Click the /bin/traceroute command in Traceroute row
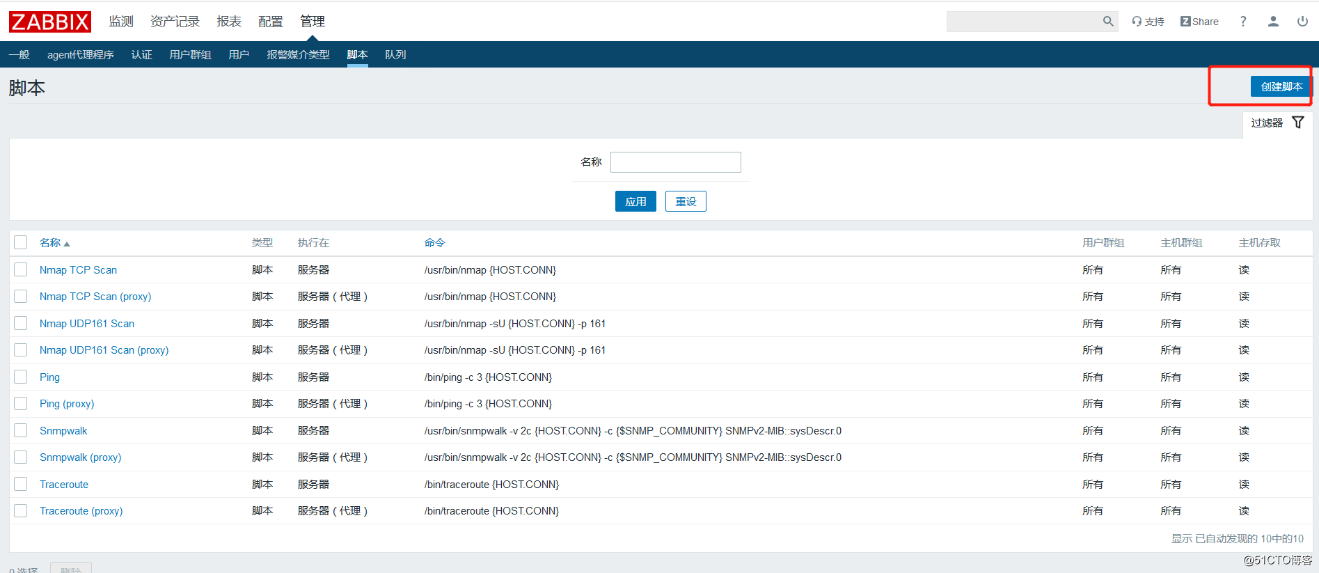The height and width of the screenshot is (573, 1319). [x=491, y=484]
